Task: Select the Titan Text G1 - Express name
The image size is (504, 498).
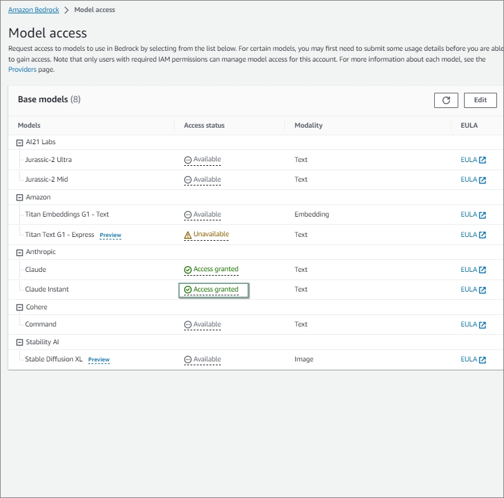Action: pos(60,235)
